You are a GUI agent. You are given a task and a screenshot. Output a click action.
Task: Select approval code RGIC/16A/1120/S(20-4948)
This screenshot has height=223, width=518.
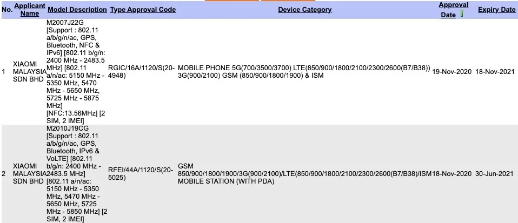[140, 72]
